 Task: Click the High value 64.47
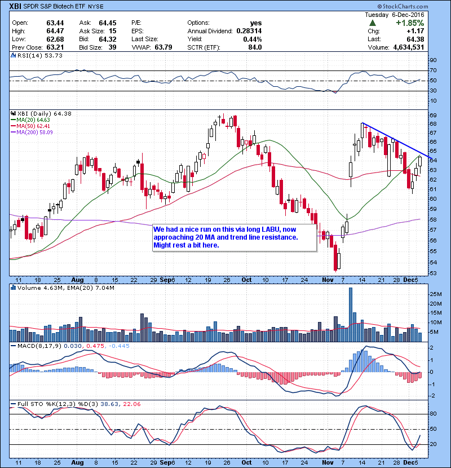tap(55, 31)
